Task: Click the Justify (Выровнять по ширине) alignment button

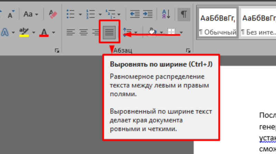Action: coord(109,32)
